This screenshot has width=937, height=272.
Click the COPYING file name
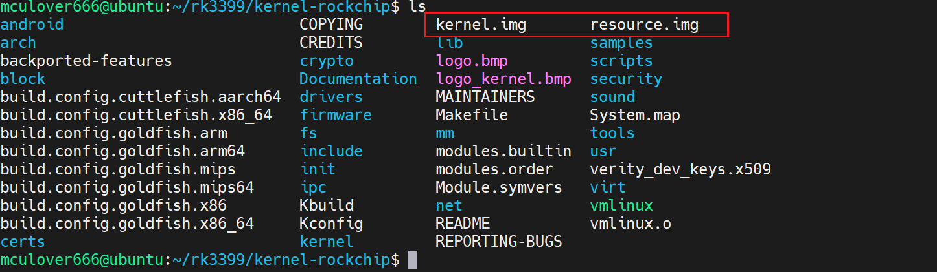click(331, 25)
